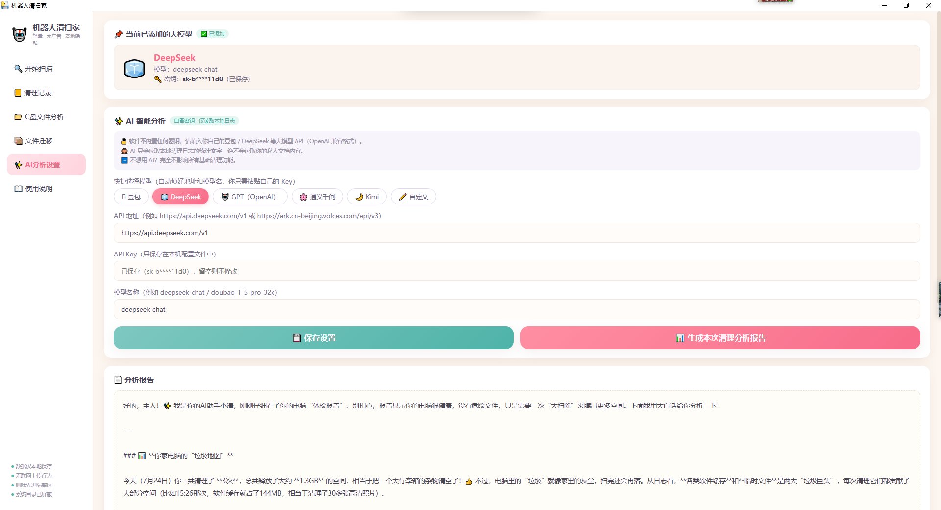Open the 使用说明 sidebar page

46,189
